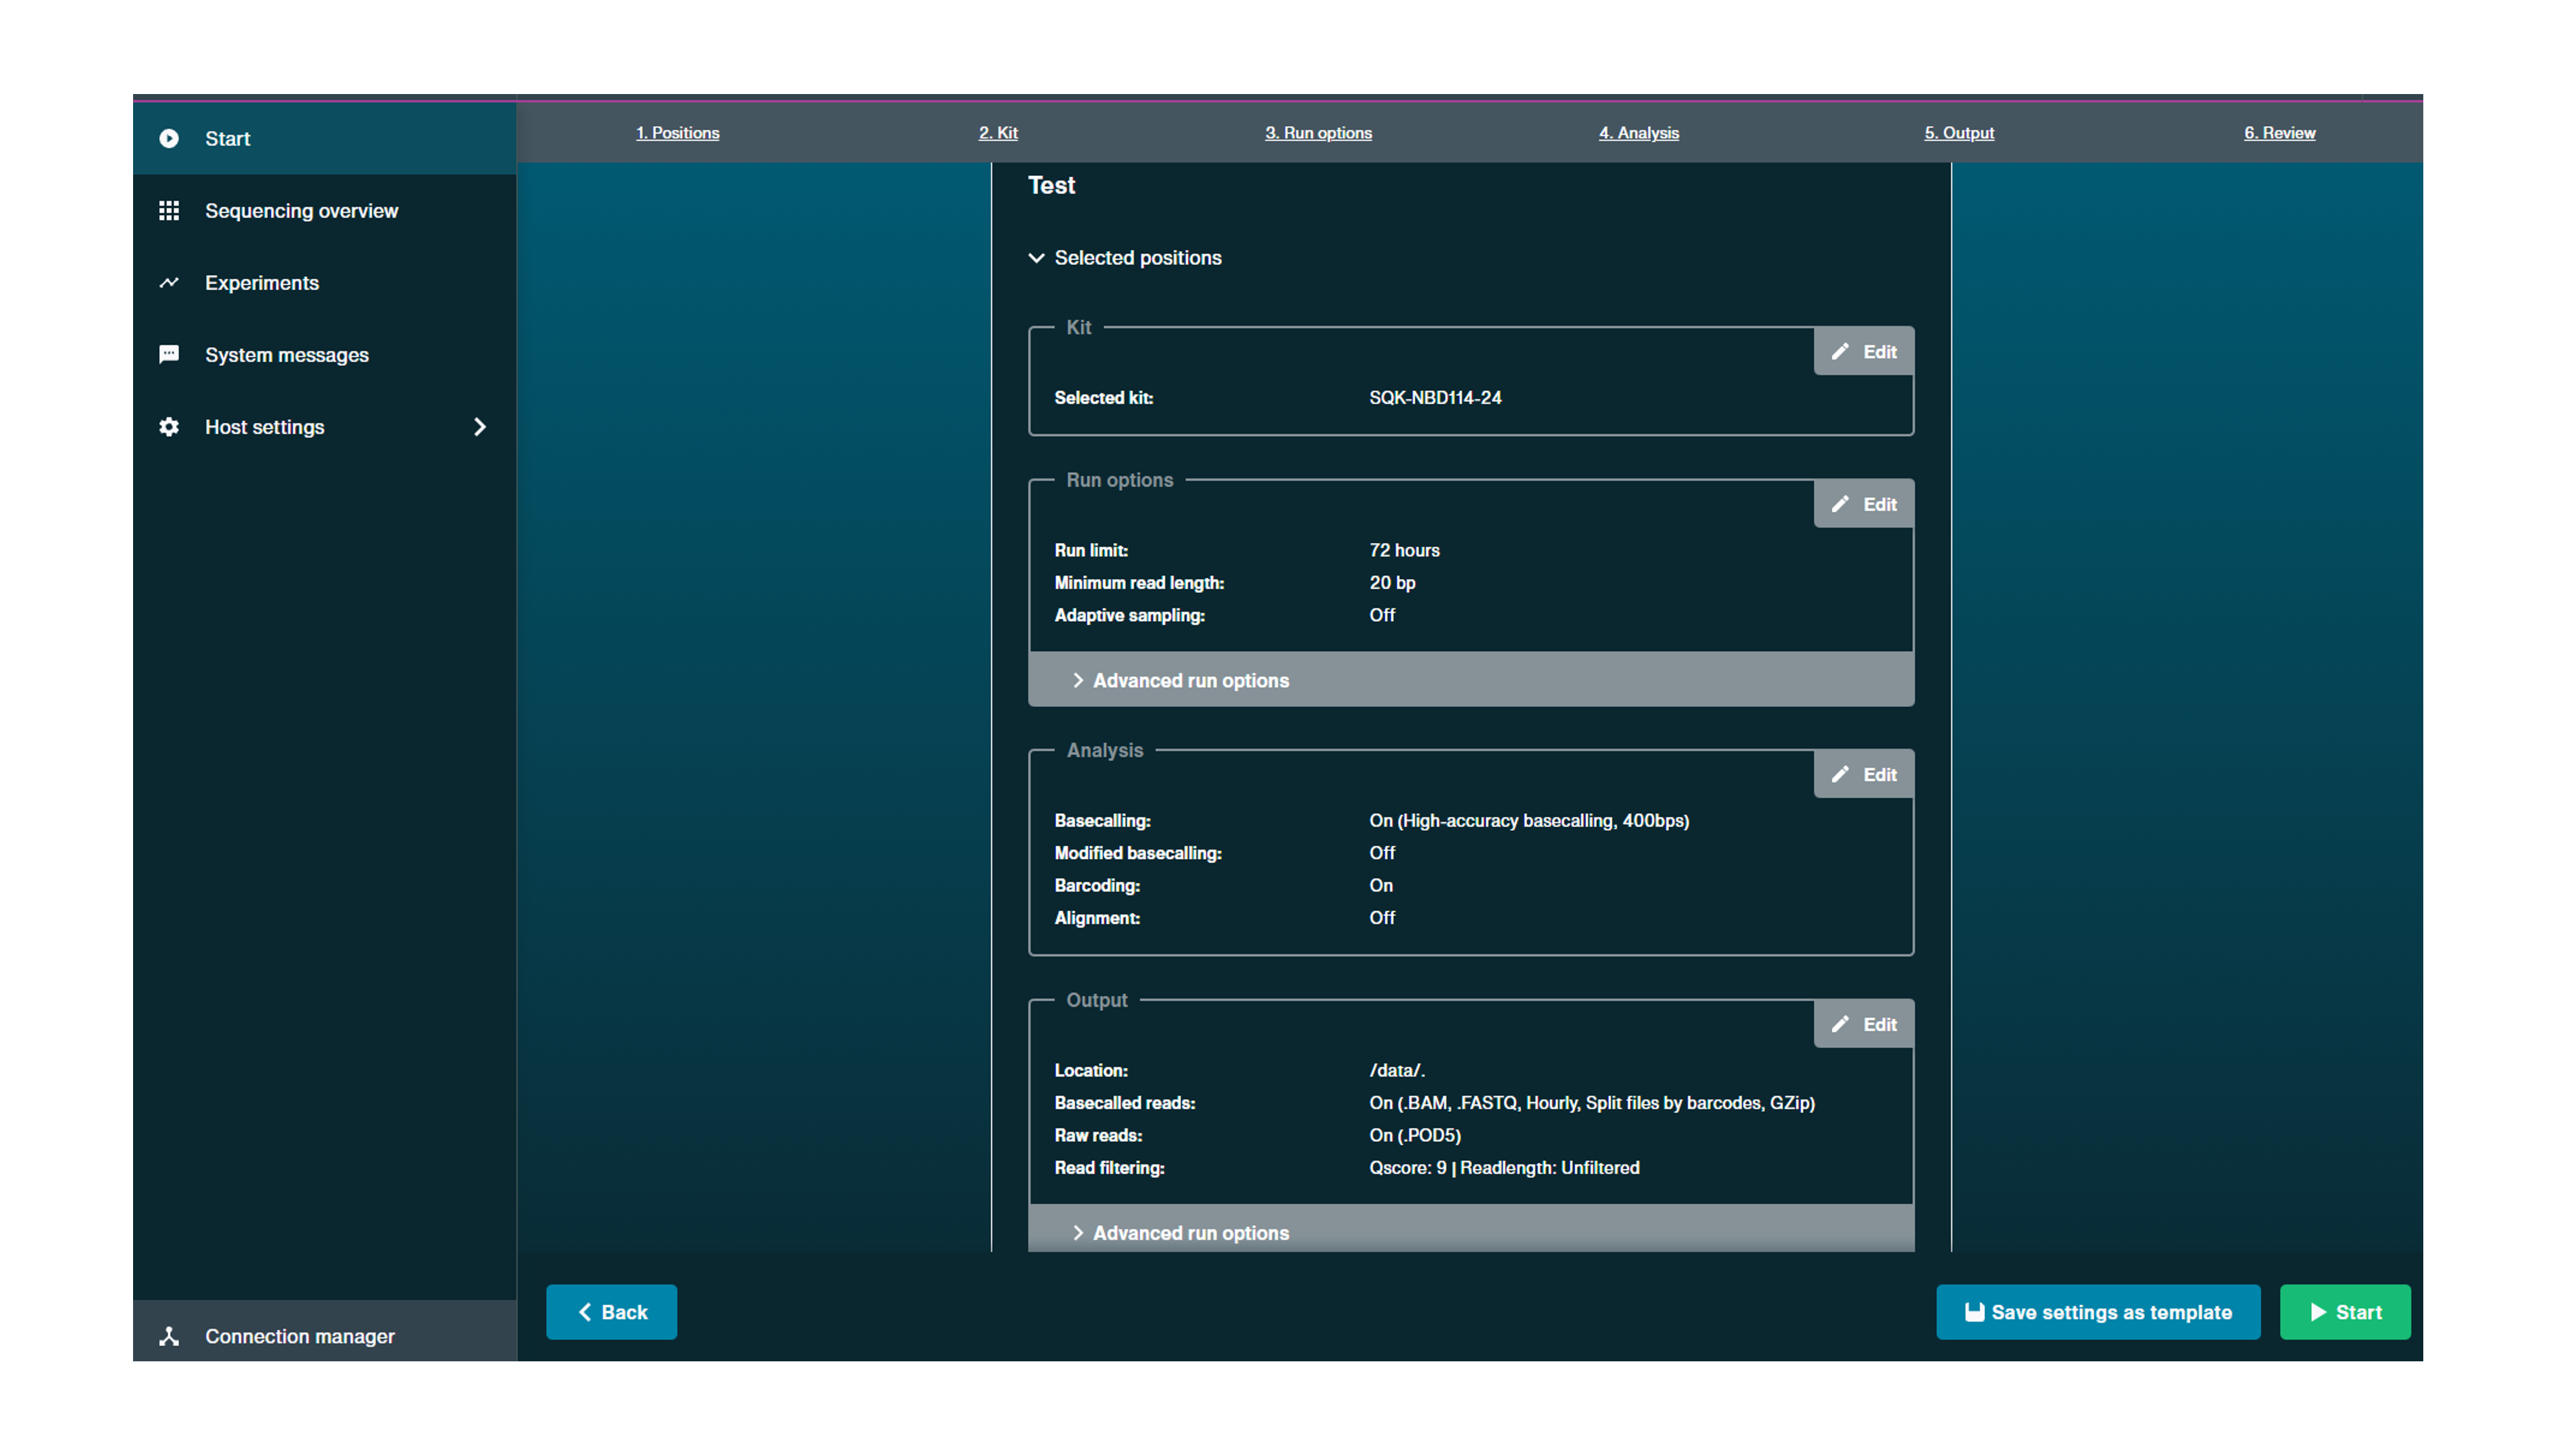Select Start in the sidebar
Screen dimensions: 2557x1456
click(324, 139)
